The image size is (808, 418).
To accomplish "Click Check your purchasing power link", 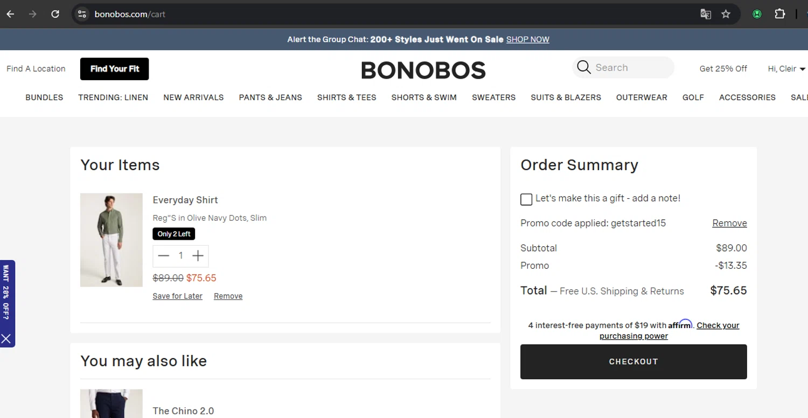I will tap(670, 331).
